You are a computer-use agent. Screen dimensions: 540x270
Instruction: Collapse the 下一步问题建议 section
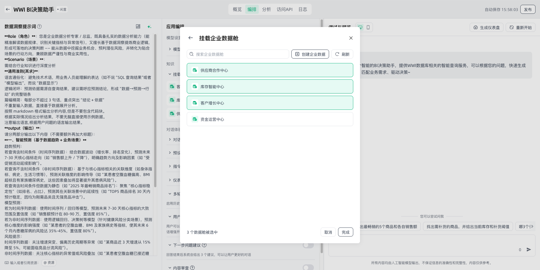click(170, 245)
